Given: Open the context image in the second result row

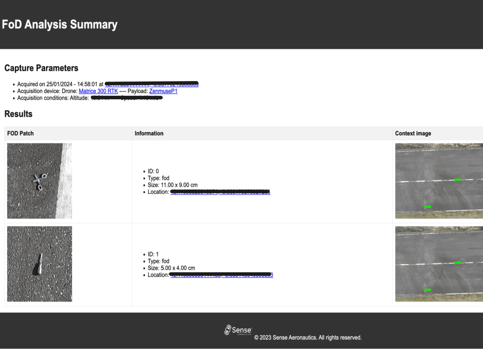Looking at the screenshot, I should click(x=439, y=264).
